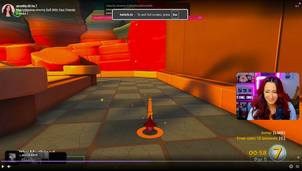Click the Esc key hint in the fullscreen notice
Viewport: 302px width, 171px height.
(x=175, y=15)
